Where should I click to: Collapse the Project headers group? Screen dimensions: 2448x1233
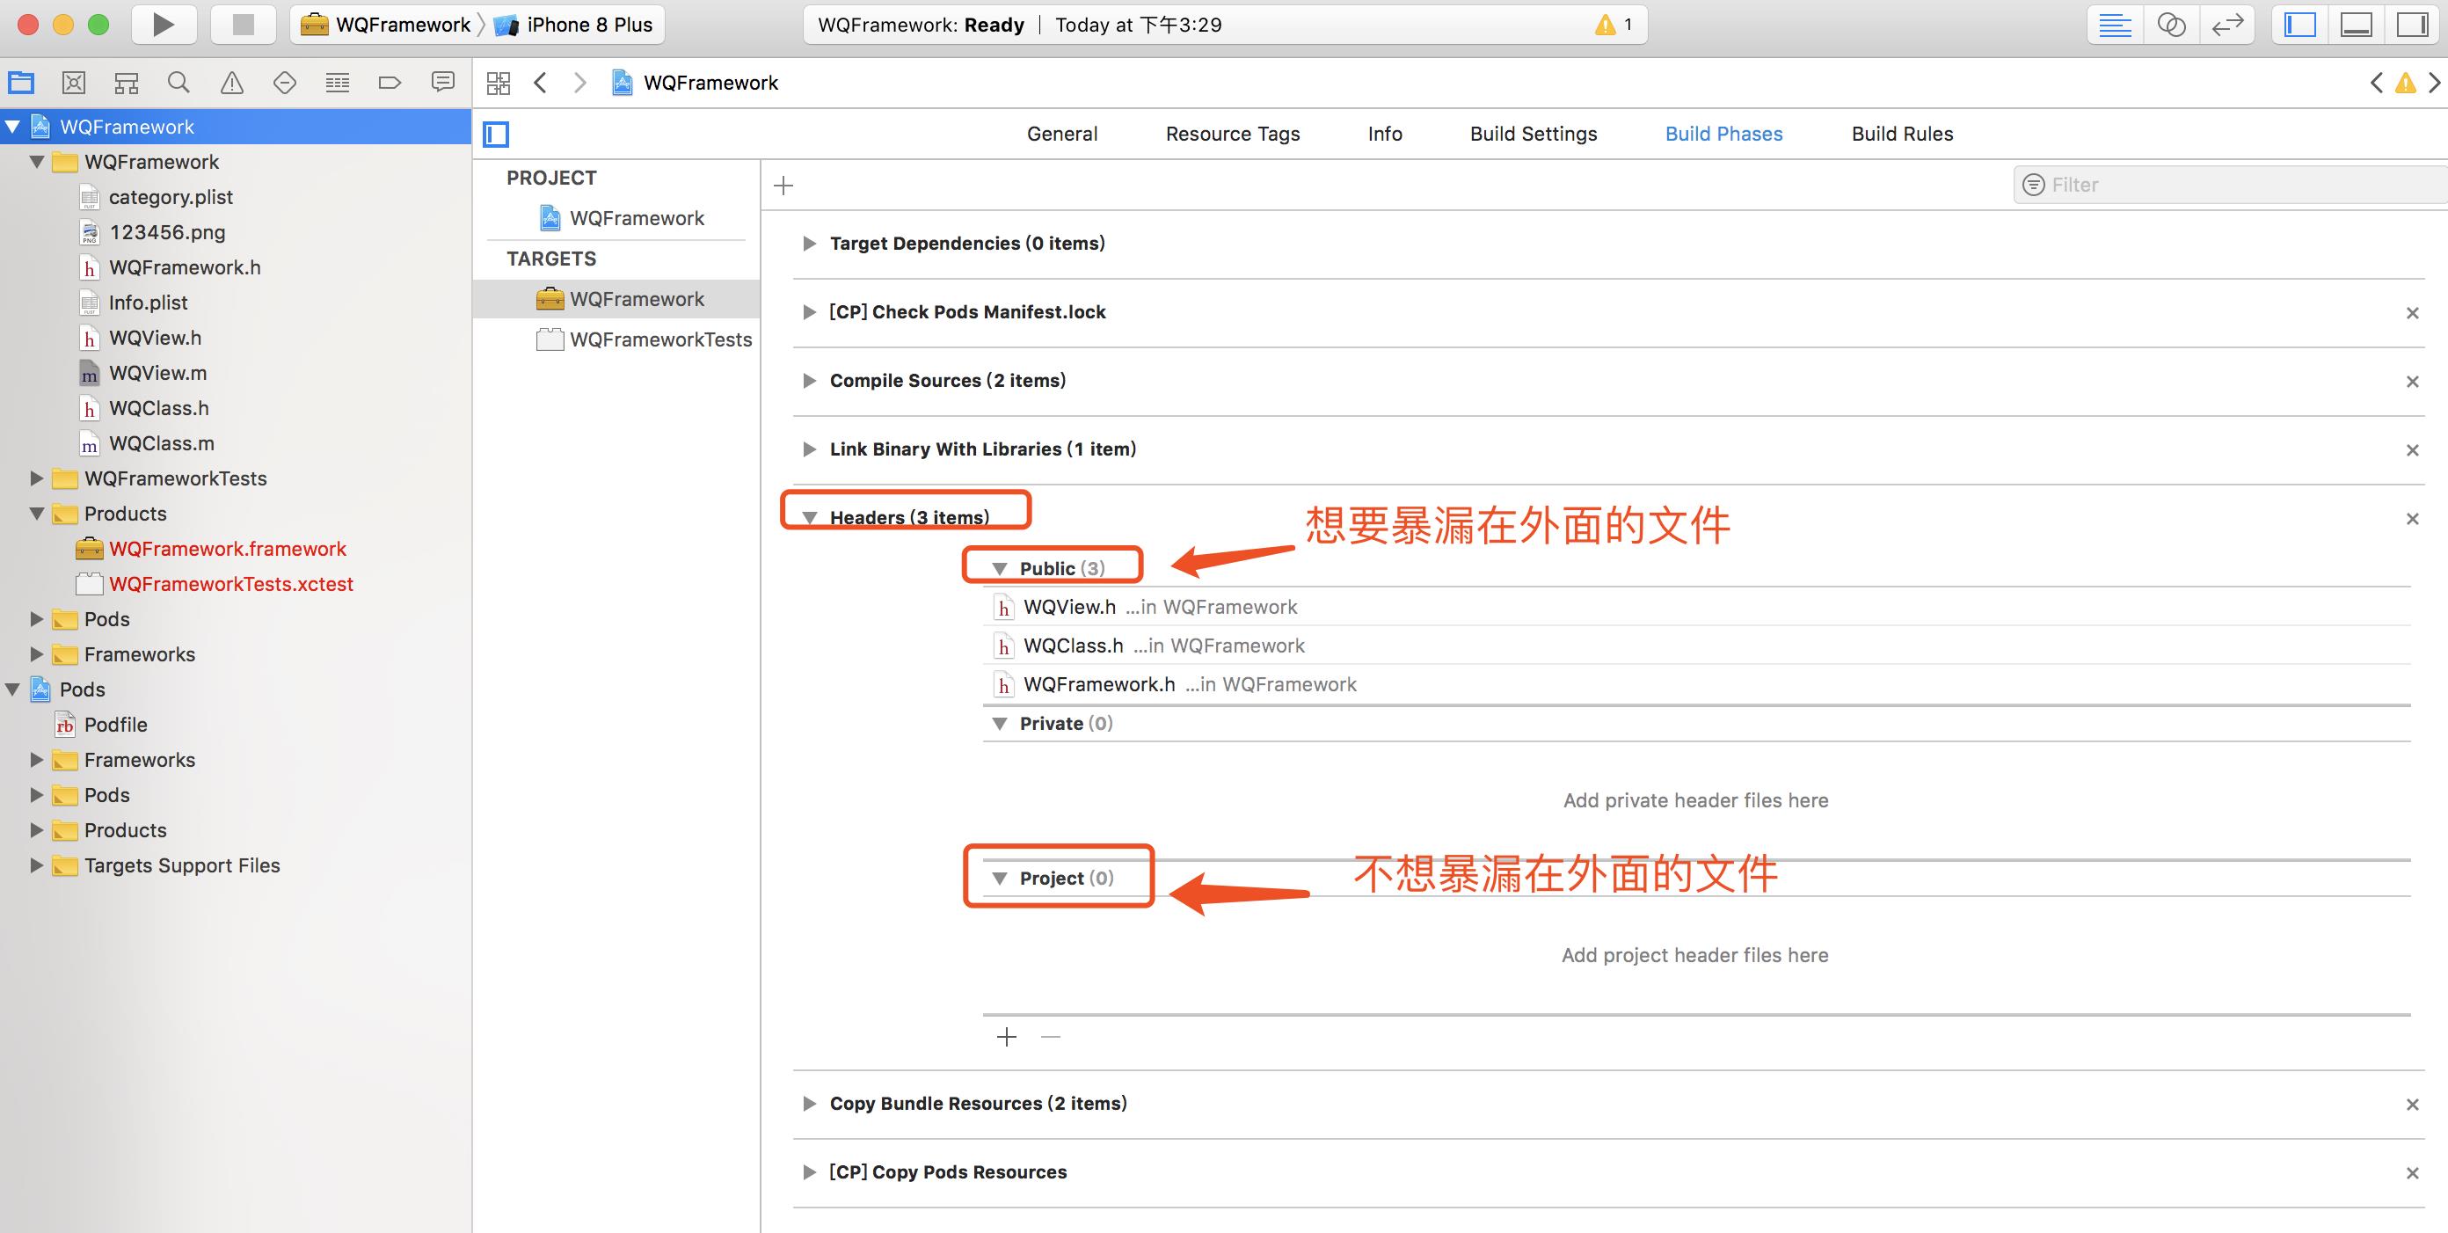point(999,879)
